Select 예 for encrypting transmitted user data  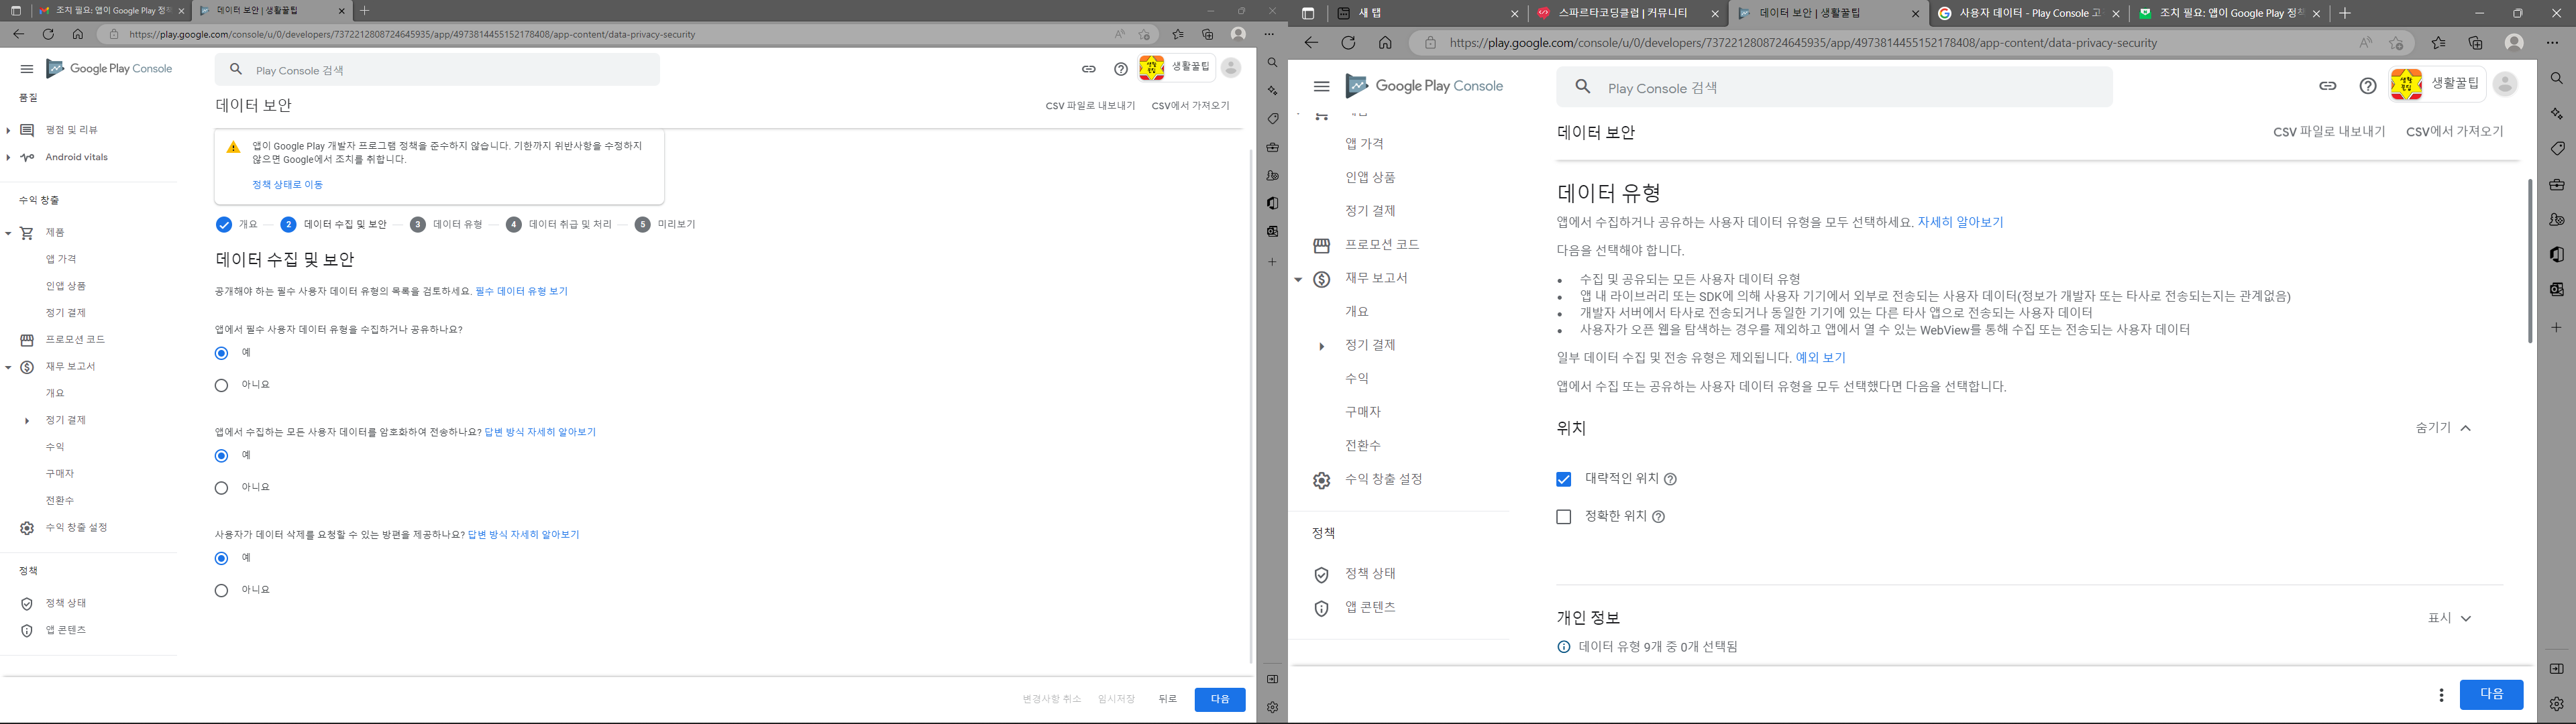click(221, 456)
